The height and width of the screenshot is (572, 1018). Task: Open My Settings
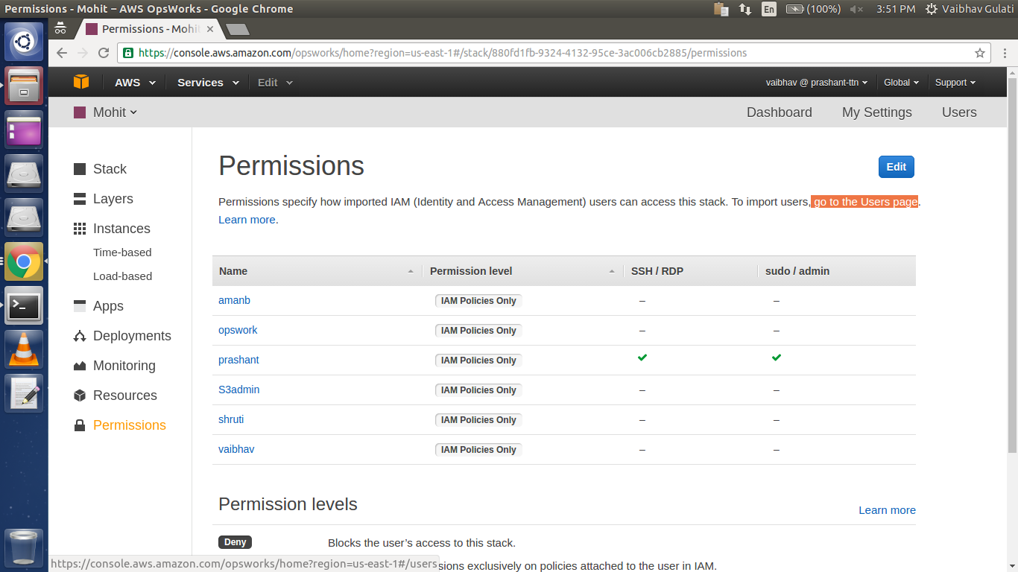[x=877, y=112]
